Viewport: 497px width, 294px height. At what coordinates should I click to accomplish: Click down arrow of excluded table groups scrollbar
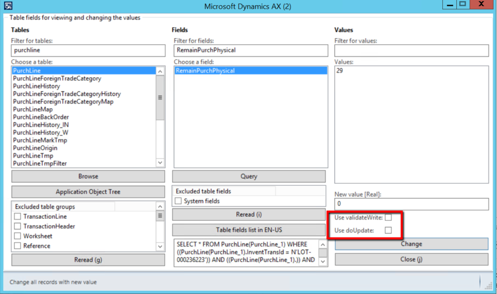pyautogui.click(x=160, y=247)
